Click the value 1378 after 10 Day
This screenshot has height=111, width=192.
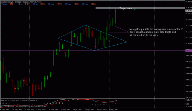pyautogui.click(x=59, y=4)
